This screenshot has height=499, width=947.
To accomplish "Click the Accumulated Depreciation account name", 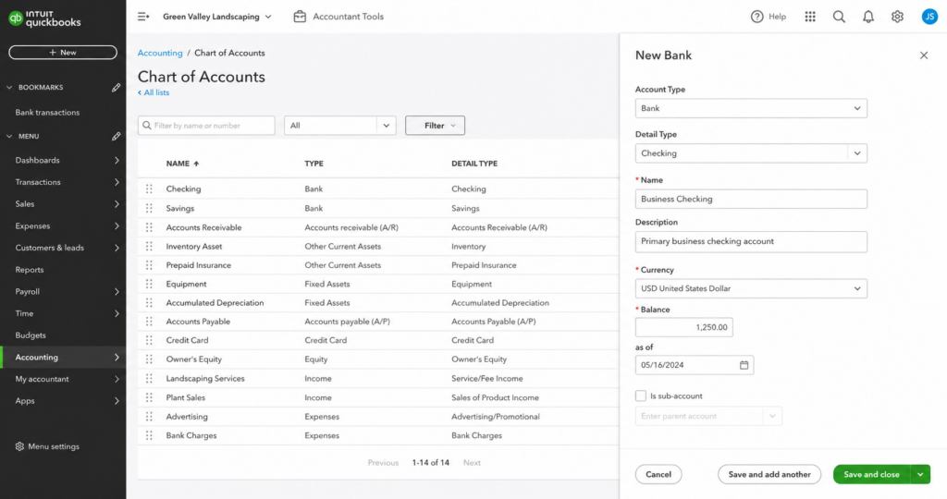I will tap(215, 303).
